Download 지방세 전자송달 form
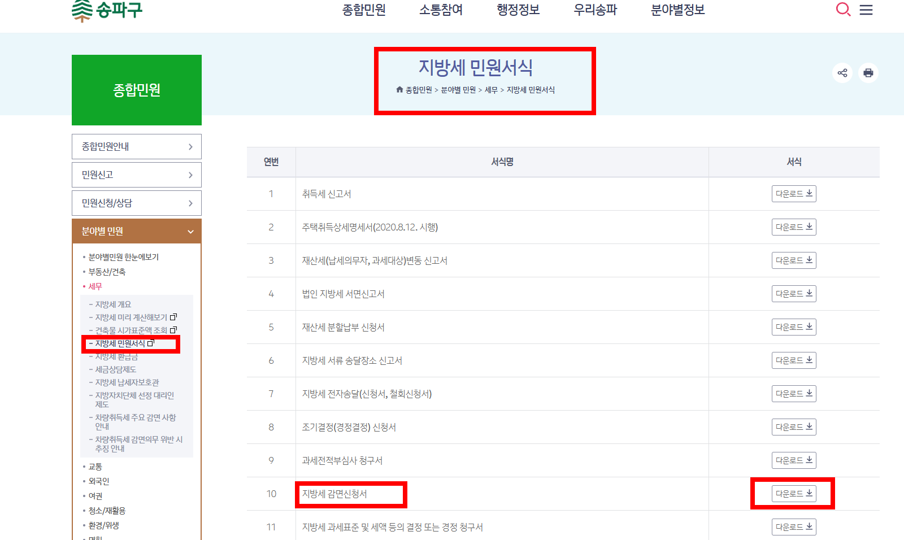 pos(794,394)
